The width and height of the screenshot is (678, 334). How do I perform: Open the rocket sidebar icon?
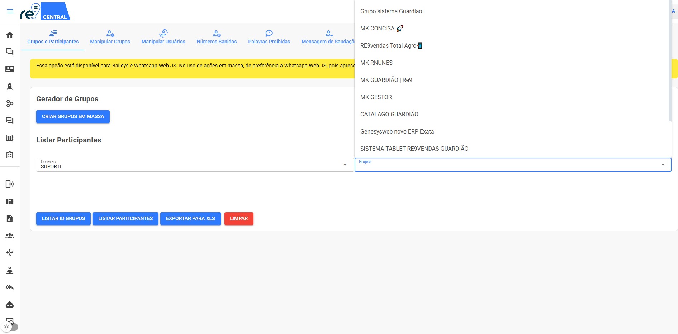[x=10, y=86]
